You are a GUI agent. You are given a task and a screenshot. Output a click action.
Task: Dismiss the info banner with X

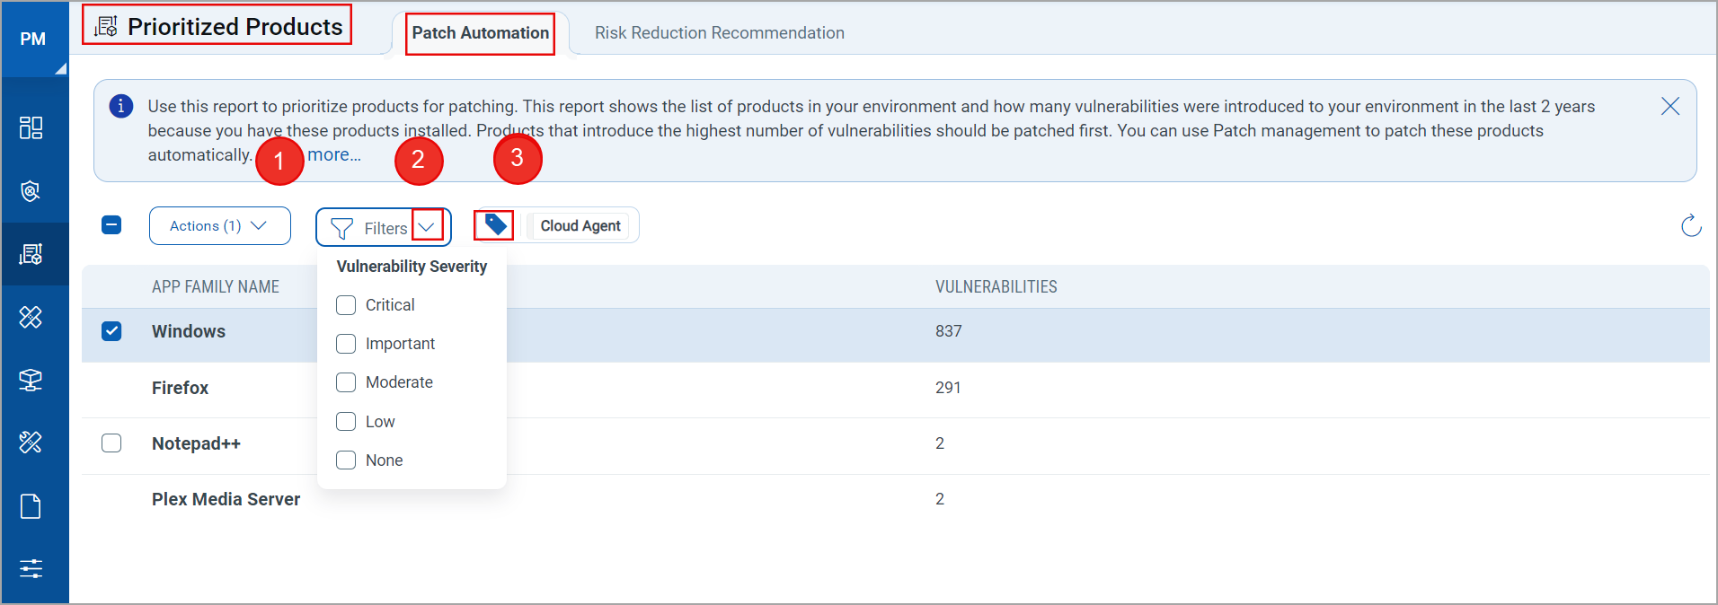pos(1669,106)
